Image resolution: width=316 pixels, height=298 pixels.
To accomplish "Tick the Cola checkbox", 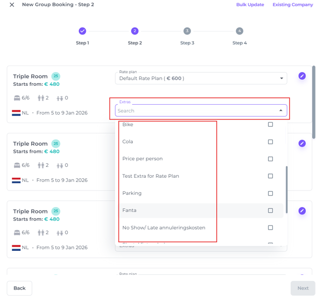I will pyautogui.click(x=270, y=141).
